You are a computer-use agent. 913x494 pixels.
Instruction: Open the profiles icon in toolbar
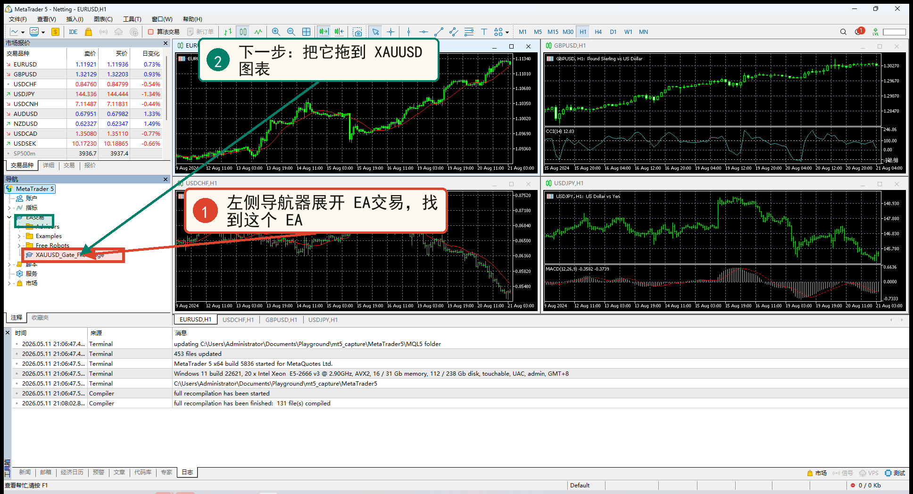34,32
